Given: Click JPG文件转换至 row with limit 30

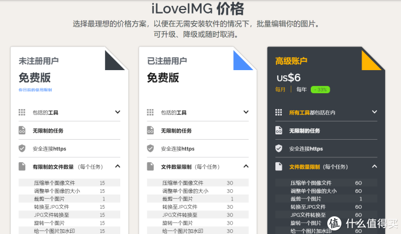Looking at the screenshot, I should point(198,215).
